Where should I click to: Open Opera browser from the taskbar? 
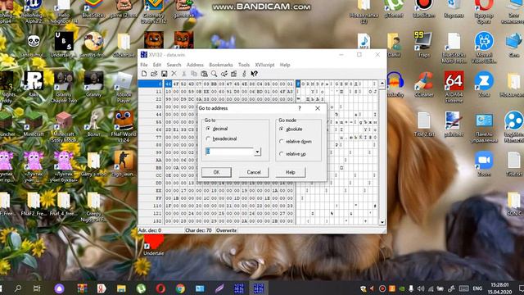160,288
